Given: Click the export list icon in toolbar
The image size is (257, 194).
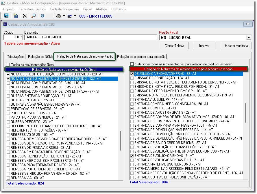Looking at the screenshot, I should [x=70, y=16].
